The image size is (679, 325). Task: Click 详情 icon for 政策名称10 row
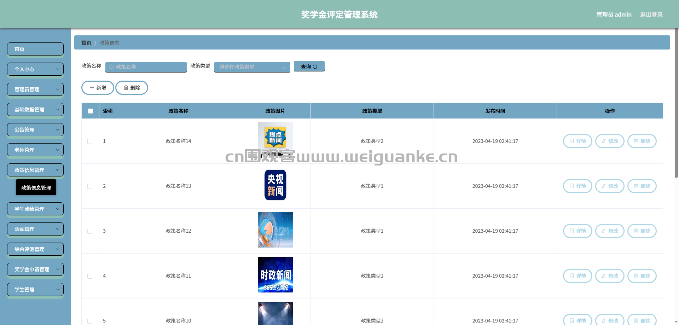pyautogui.click(x=572, y=321)
